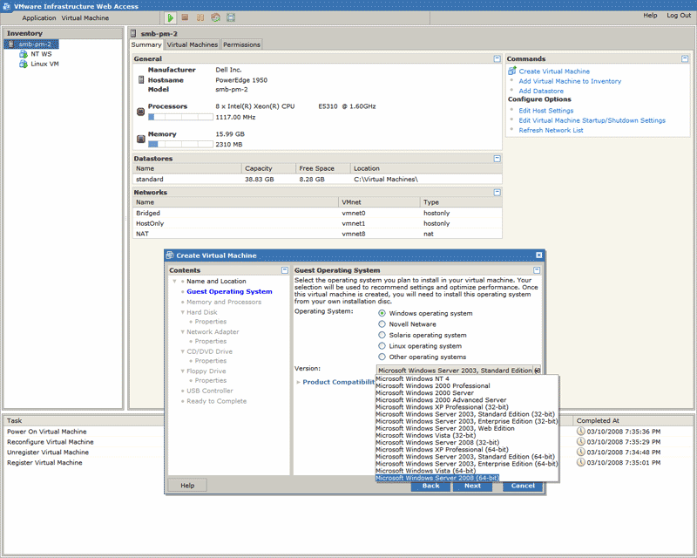Click the Completed At column header
Image resolution: width=697 pixels, height=558 pixels.
(598, 420)
